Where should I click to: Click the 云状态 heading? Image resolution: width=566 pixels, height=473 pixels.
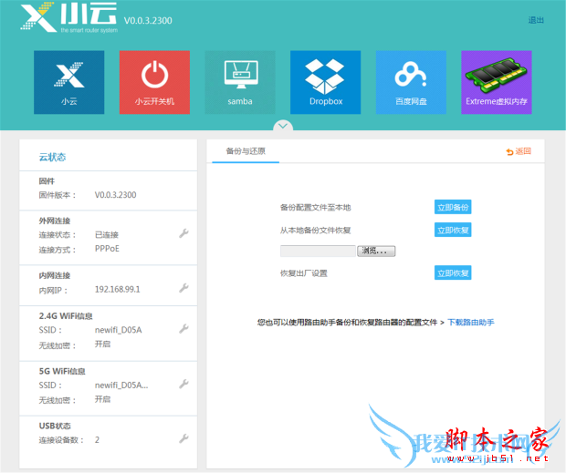click(x=52, y=157)
